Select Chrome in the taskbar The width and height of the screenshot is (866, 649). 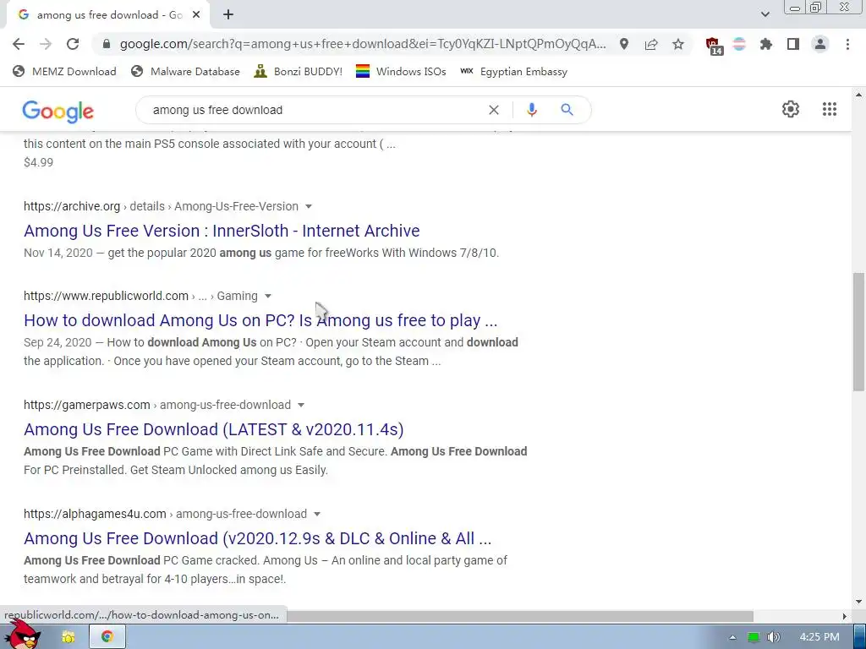pos(107,637)
